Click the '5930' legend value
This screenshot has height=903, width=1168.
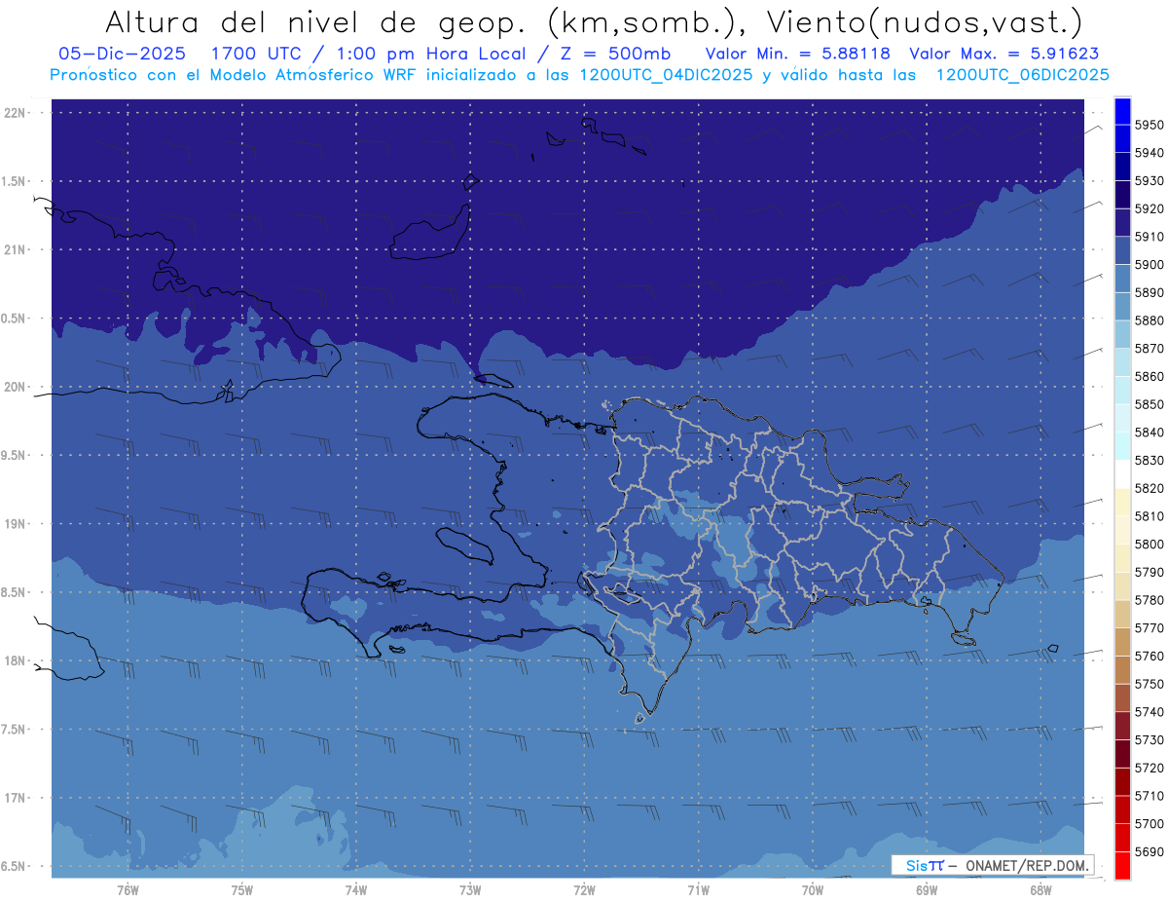pos(1149,180)
